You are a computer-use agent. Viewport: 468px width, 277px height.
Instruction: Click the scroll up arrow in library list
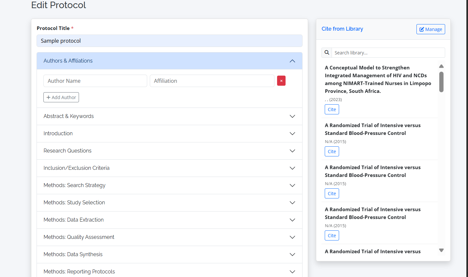(x=441, y=66)
